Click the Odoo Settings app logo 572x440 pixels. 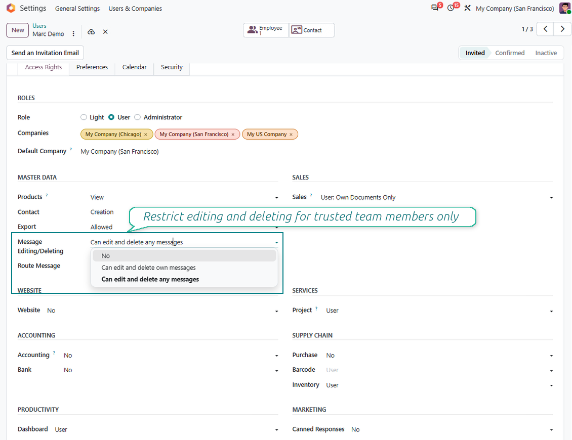pos(11,8)
